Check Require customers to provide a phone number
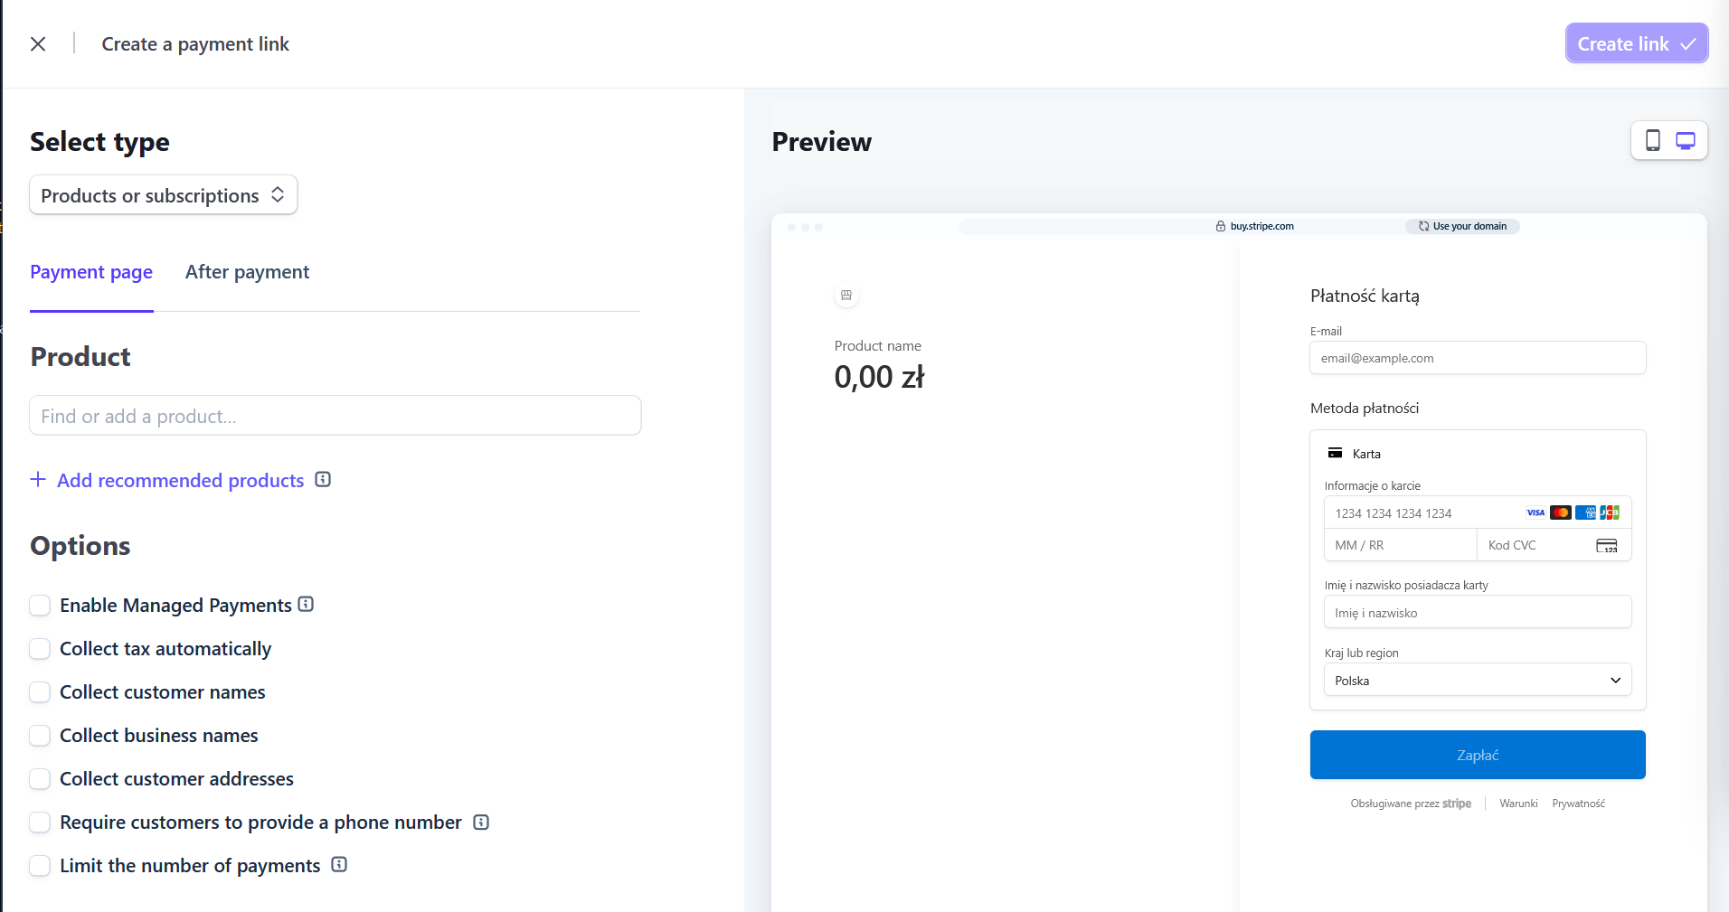 (x=40, y=822)
